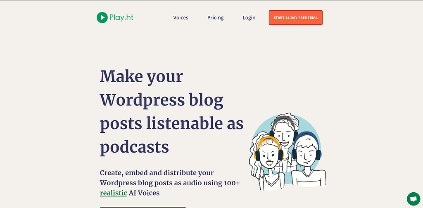Screen dimensions: 423x208
Task: Click the Play.ht brand name text
Action: [x=121, y=17]
